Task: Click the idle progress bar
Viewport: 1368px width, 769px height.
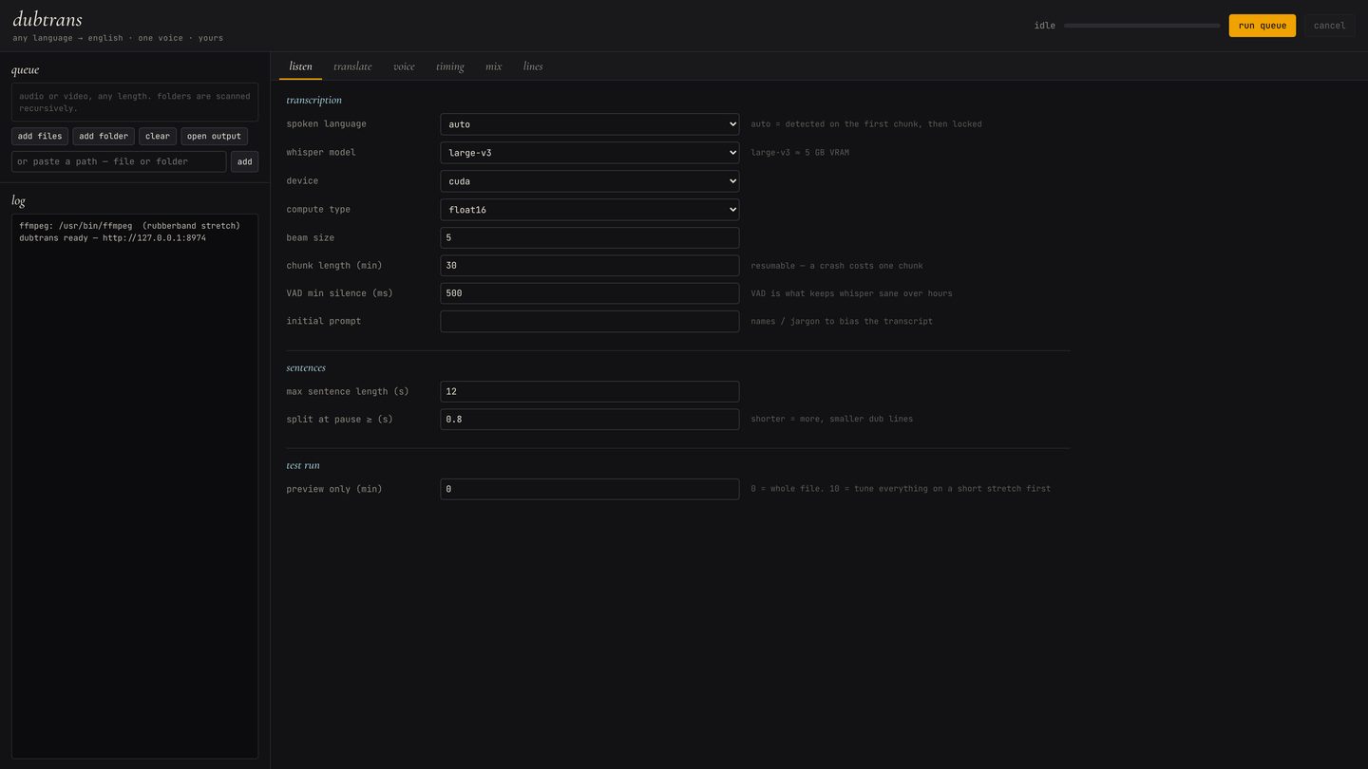Action: (x=1142, y=26)
